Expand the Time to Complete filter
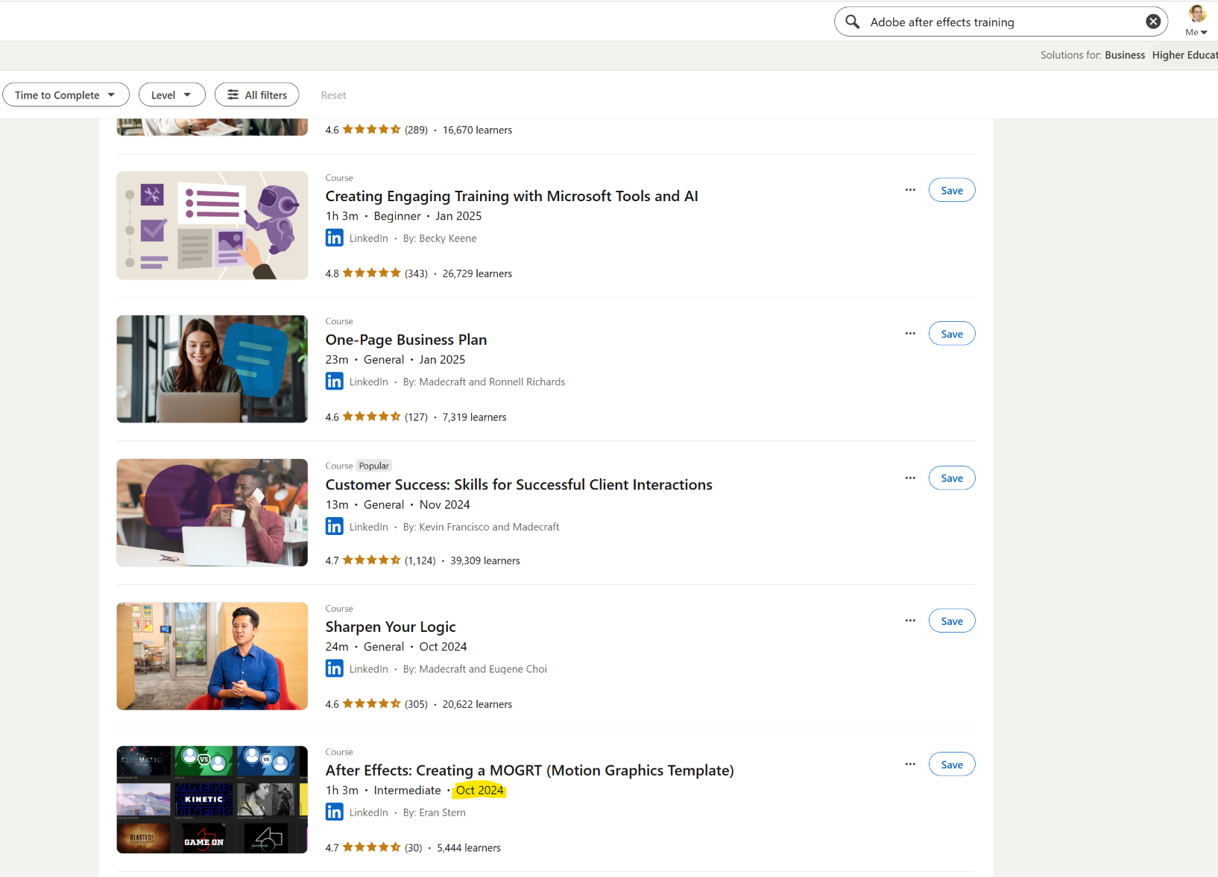 66,95
